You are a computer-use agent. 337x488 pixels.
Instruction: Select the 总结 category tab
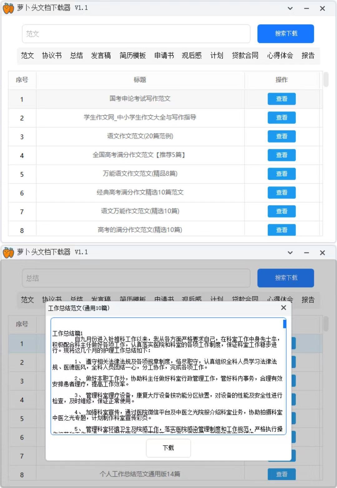point(76,55)
